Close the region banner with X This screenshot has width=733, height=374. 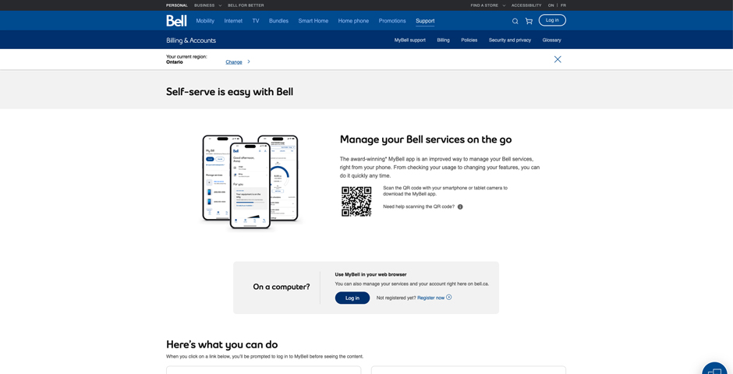(558, 59)
